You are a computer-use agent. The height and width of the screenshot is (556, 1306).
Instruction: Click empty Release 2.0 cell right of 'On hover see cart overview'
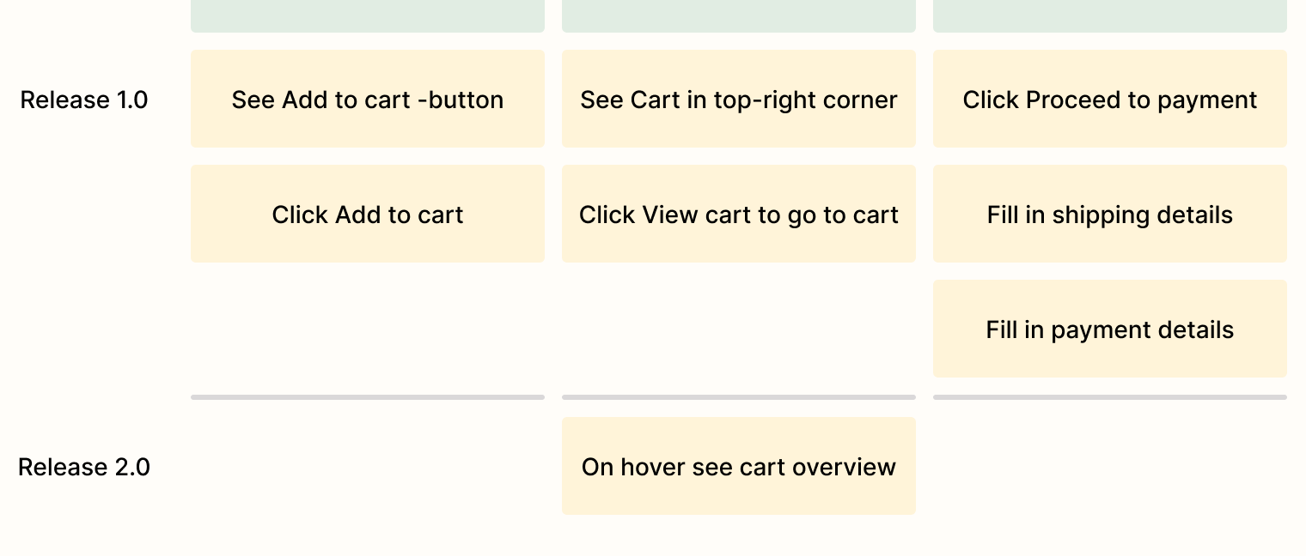pos(1110,466)
